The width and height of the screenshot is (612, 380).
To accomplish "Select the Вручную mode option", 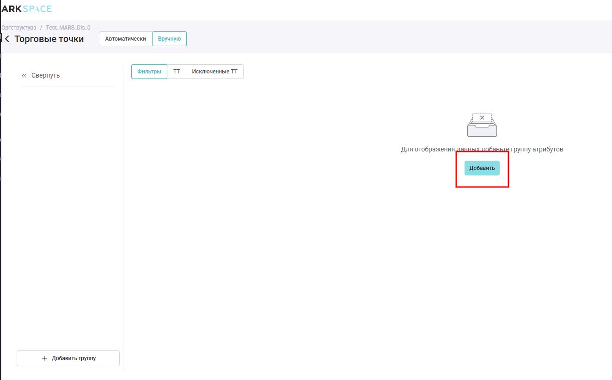I will click(x=169, y=39).
